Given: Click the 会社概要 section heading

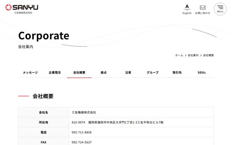Looking at the screenshot, I should [x=43, y=96].
